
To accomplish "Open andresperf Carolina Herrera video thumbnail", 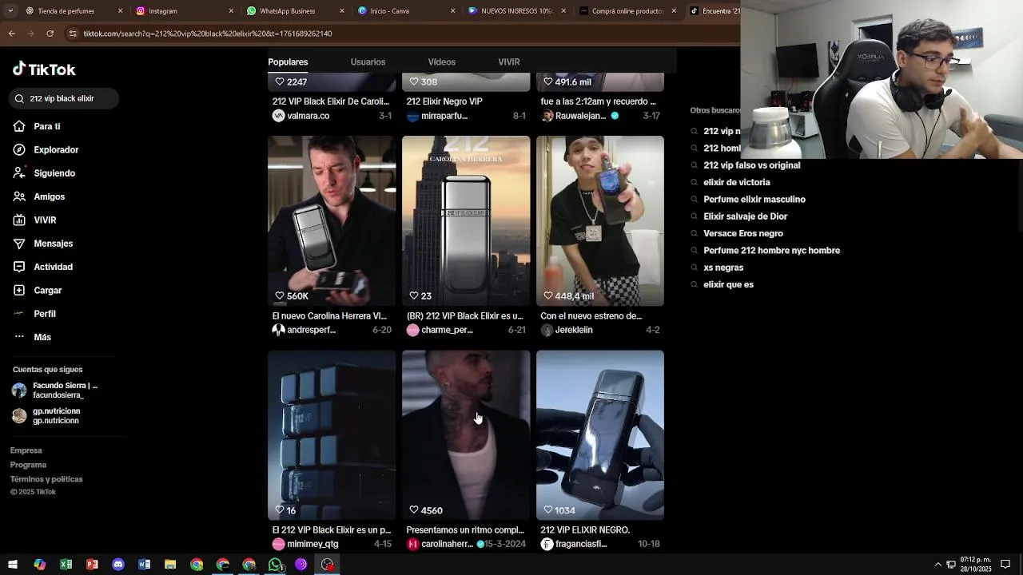I will pyautogui.click(x=332, y=220).
